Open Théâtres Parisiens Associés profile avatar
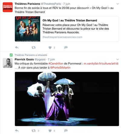Image resolution: width=121 pixels, height=134 pixels. pos(8,7)
